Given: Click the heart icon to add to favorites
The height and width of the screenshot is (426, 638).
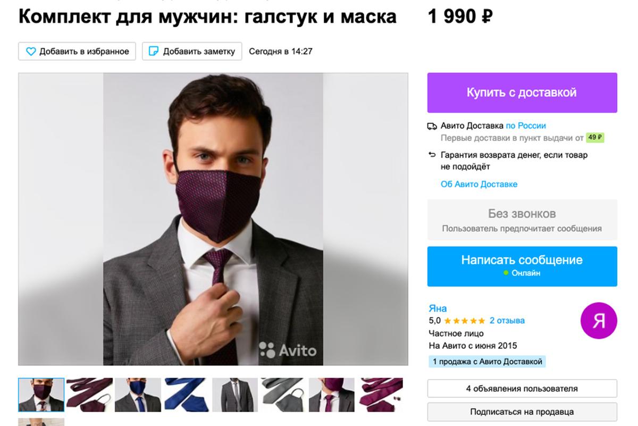Looking at the screenshot, I should pos(31,52).
